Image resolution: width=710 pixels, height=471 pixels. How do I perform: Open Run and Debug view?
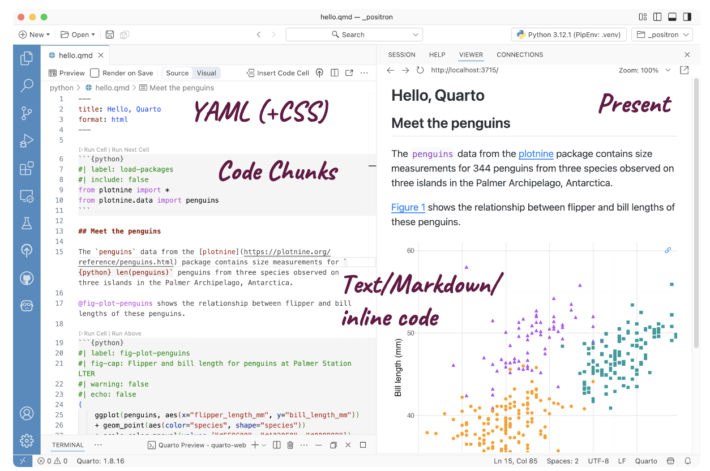pos(27,141)
